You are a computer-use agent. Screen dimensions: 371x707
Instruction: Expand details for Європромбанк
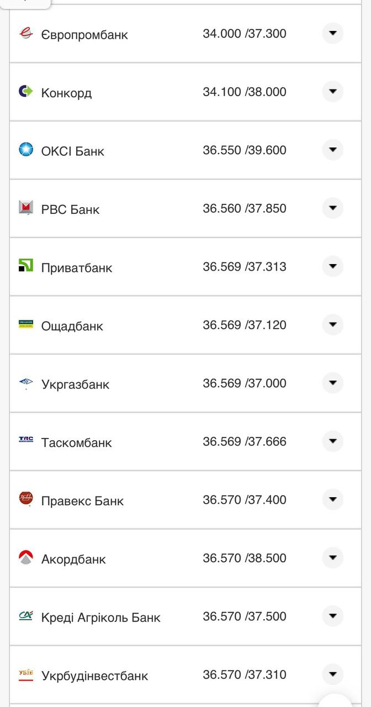(x=333, y=33)
